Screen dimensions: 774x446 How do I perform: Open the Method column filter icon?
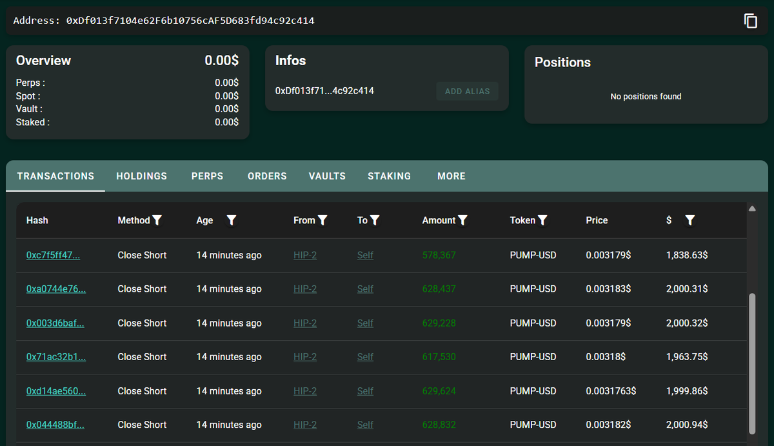[157, 220]
